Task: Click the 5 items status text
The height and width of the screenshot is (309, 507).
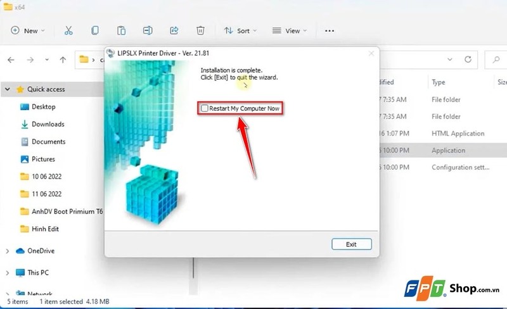Action: tap(18, 301)
